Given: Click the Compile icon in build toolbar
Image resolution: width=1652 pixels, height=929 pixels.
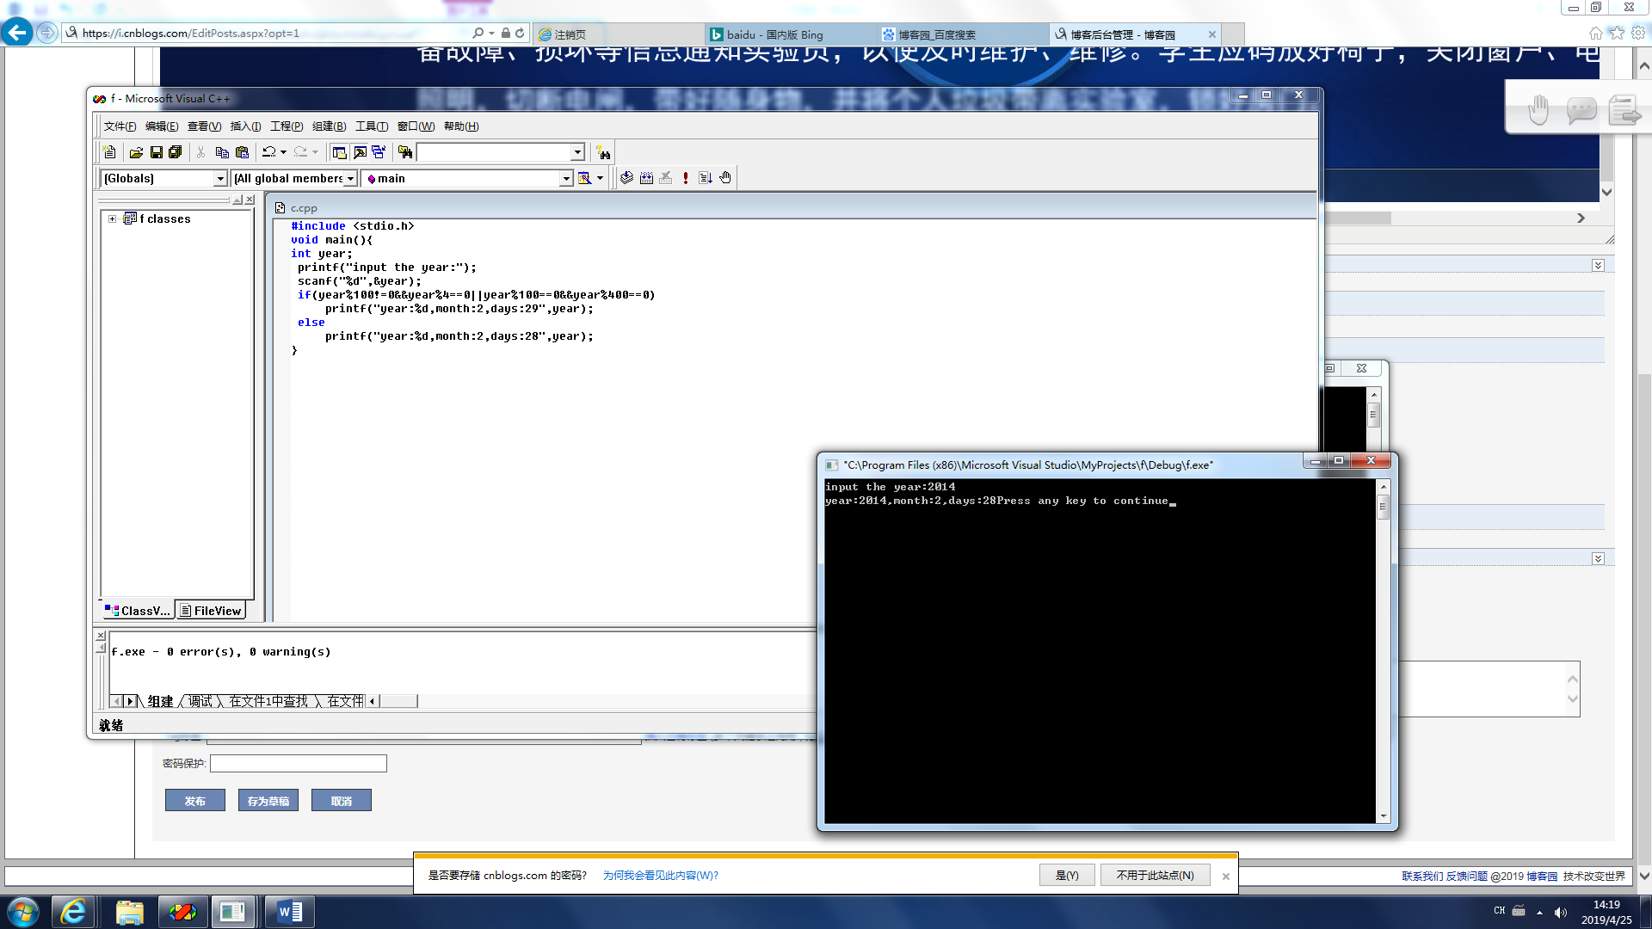Looking at the screenshot, I should click(x=626, y=178).
